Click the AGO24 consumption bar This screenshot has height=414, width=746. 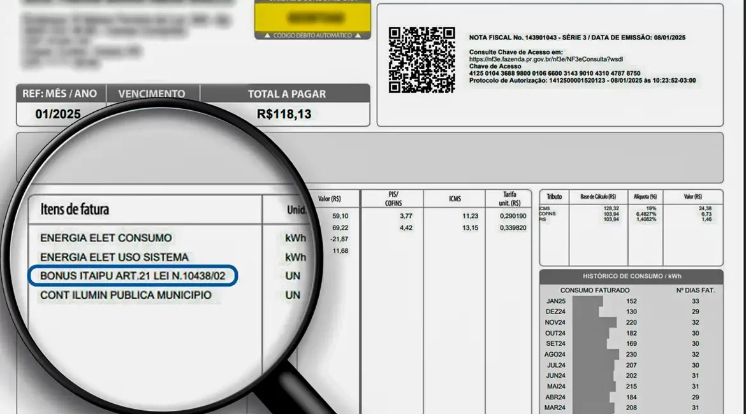[596, 354]
